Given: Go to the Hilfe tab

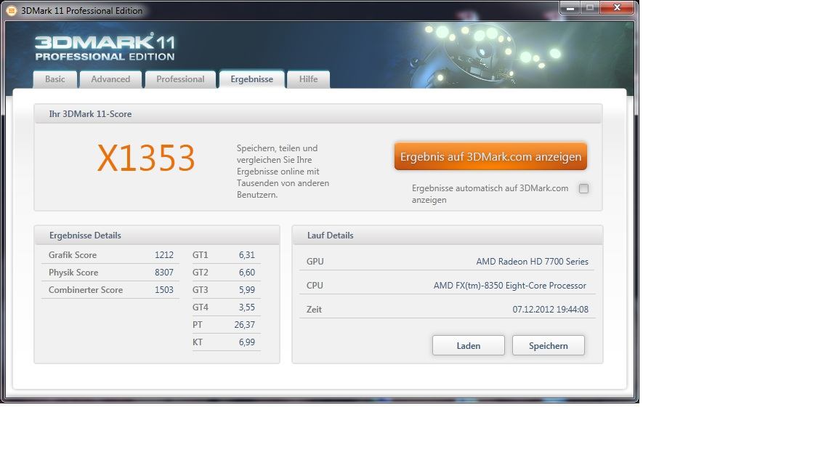Looking at the screenshot, I should click(x=308, y=79).
